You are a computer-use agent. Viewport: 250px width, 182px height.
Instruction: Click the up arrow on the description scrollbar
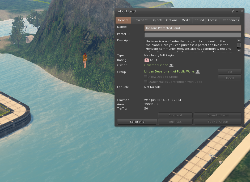239,40
